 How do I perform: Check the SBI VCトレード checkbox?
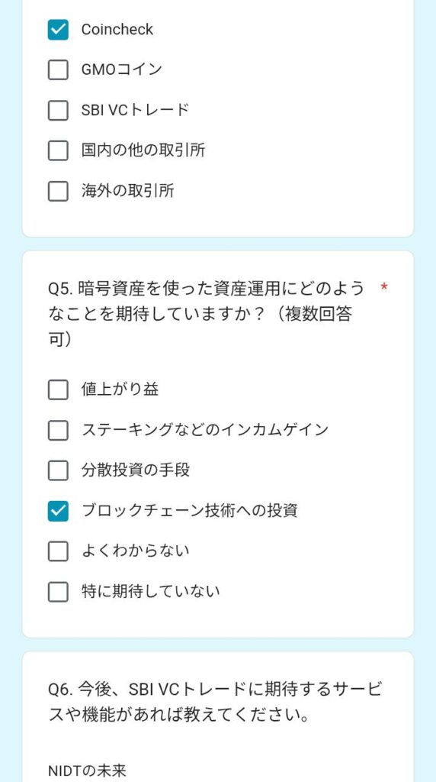pos(58,110)
